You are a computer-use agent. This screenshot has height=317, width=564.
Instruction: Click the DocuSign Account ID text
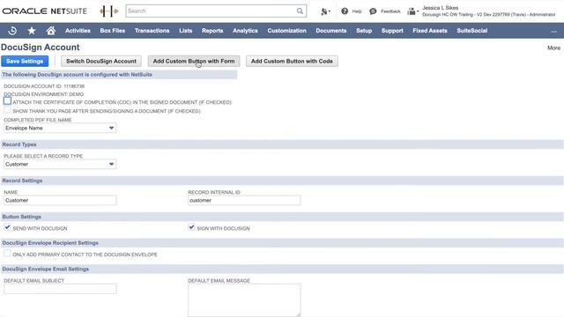coord(44,86)
